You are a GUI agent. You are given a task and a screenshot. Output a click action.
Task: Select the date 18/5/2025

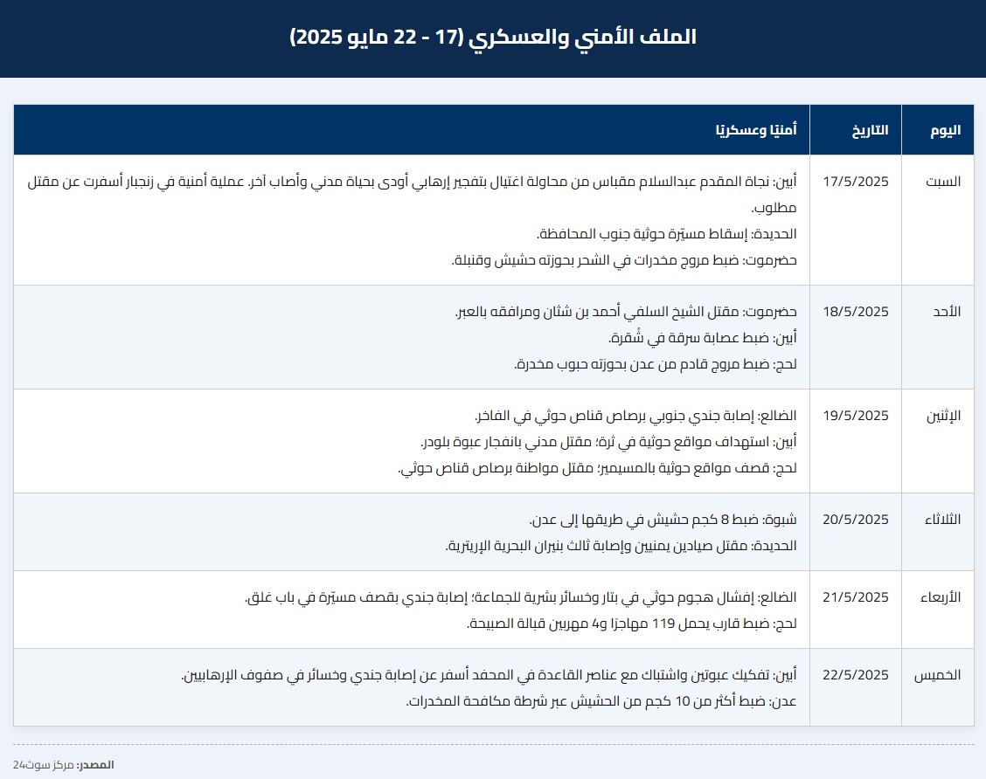point(856,312)
